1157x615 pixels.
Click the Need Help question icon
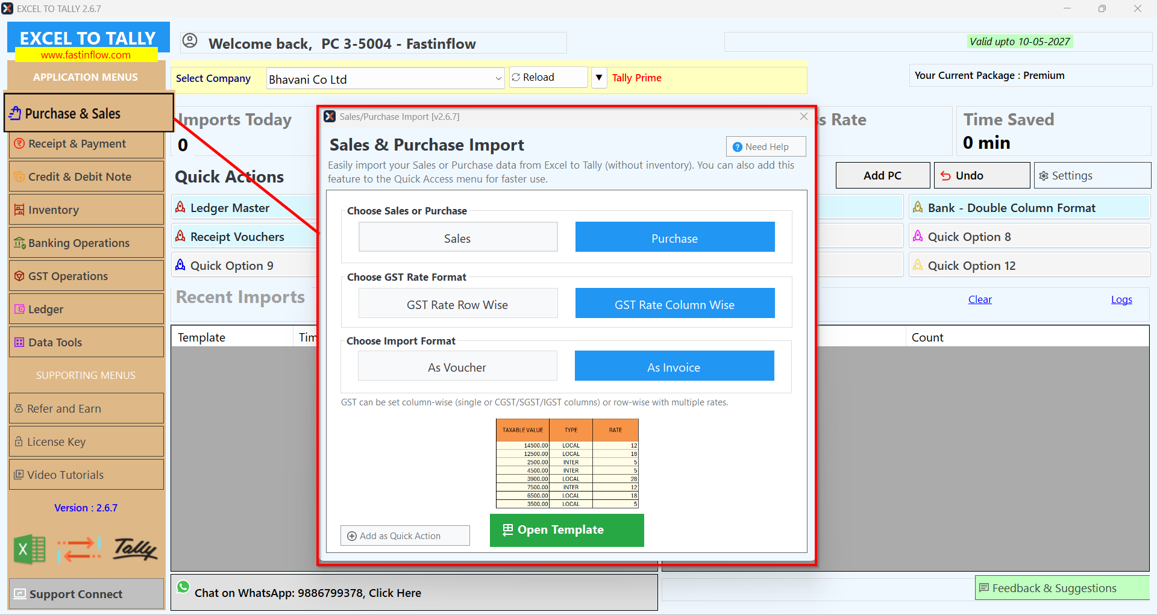point(737,147)
